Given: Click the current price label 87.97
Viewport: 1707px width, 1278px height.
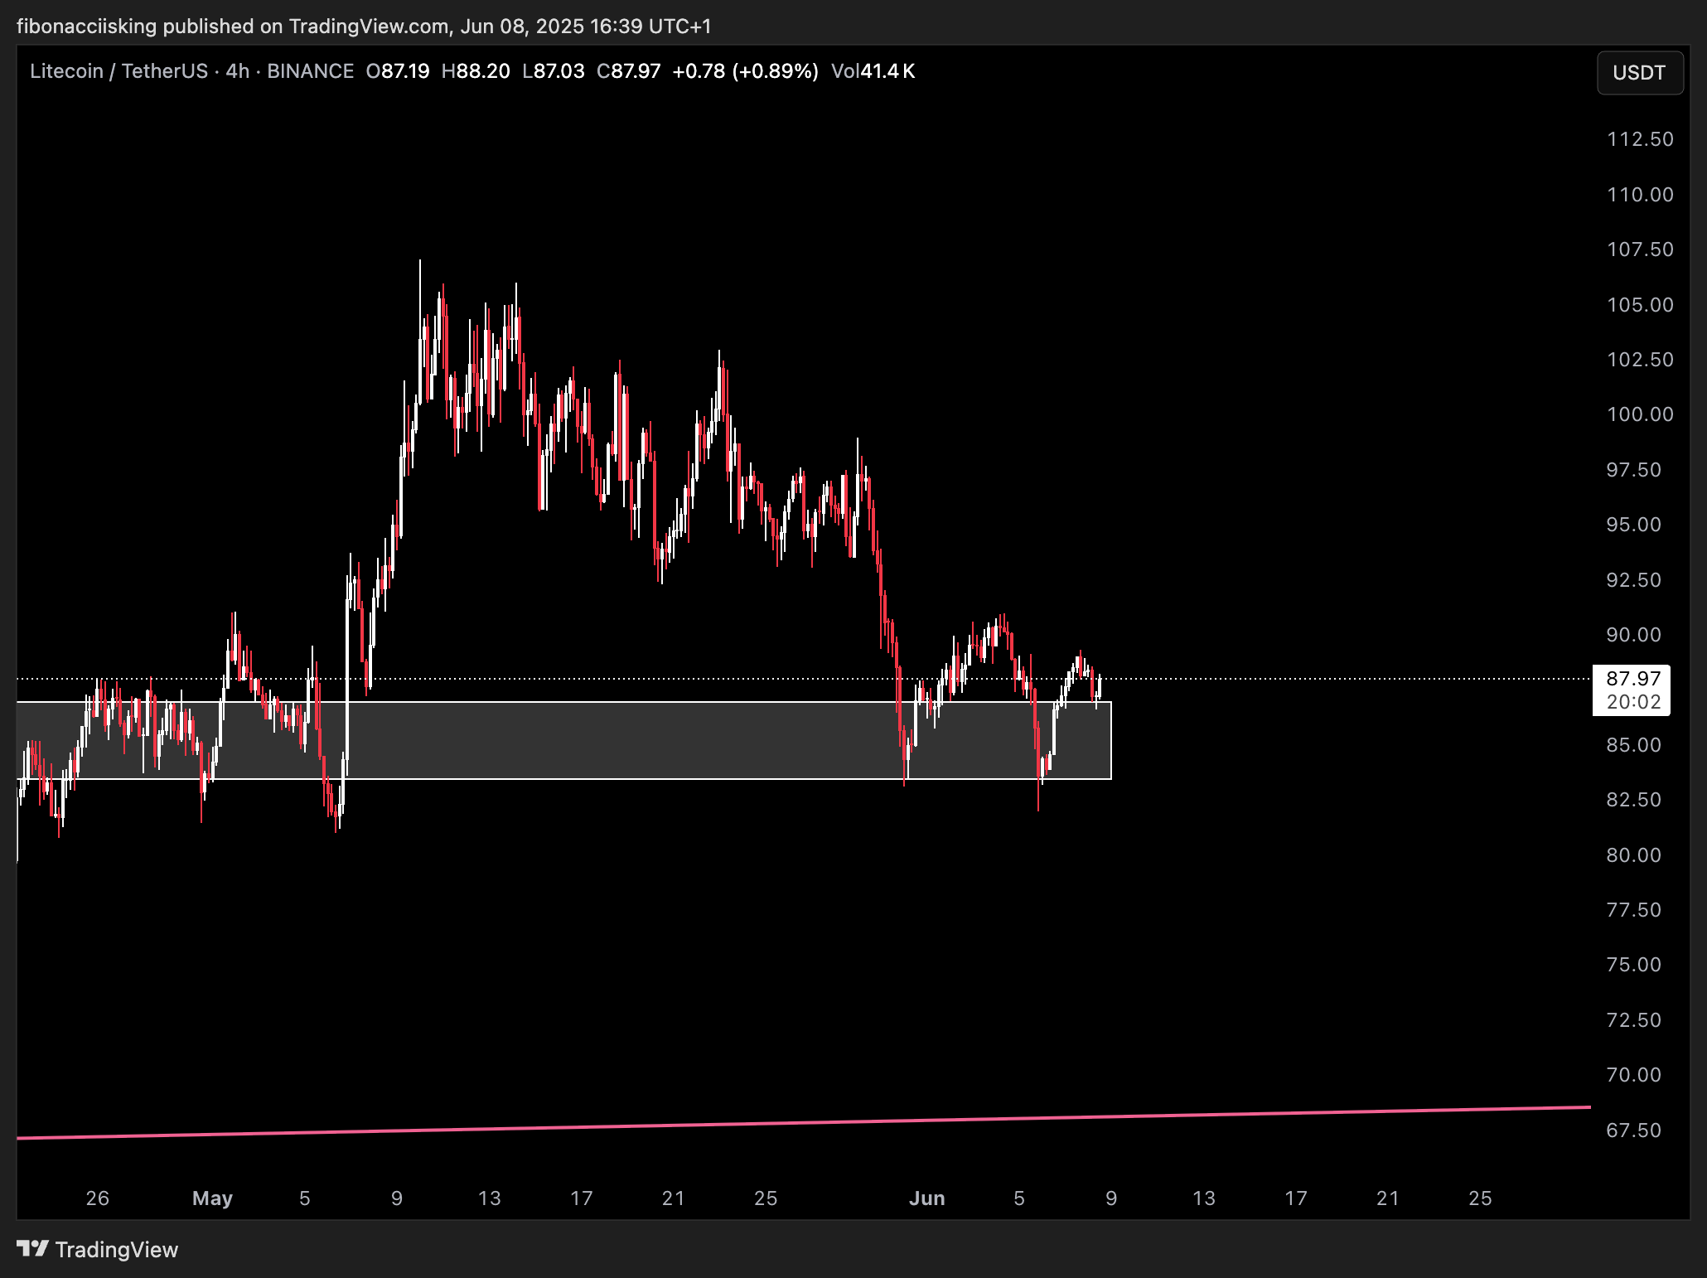Looking at the screenshot, I should click(x=1633, y=679).
